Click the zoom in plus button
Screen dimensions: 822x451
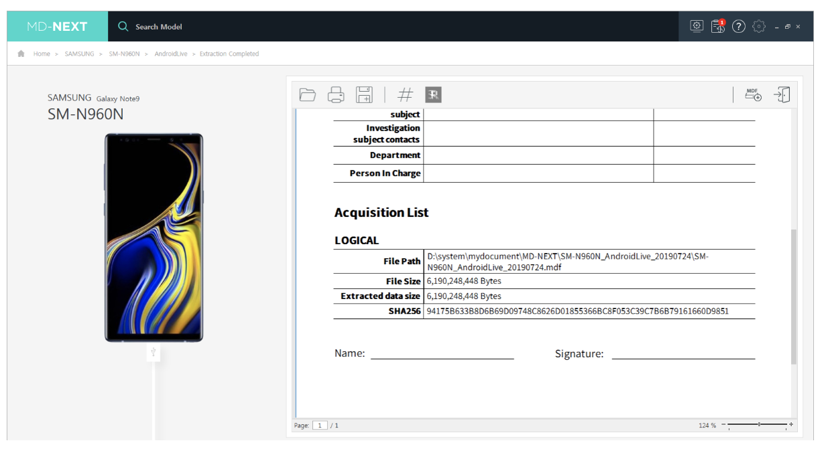coord(791,425)
